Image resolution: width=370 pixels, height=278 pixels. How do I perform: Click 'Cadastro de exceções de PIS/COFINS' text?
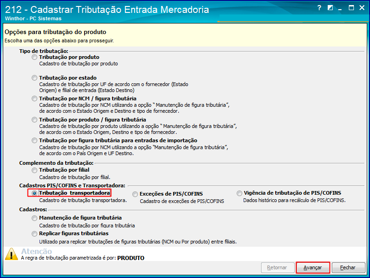(182, 202)
